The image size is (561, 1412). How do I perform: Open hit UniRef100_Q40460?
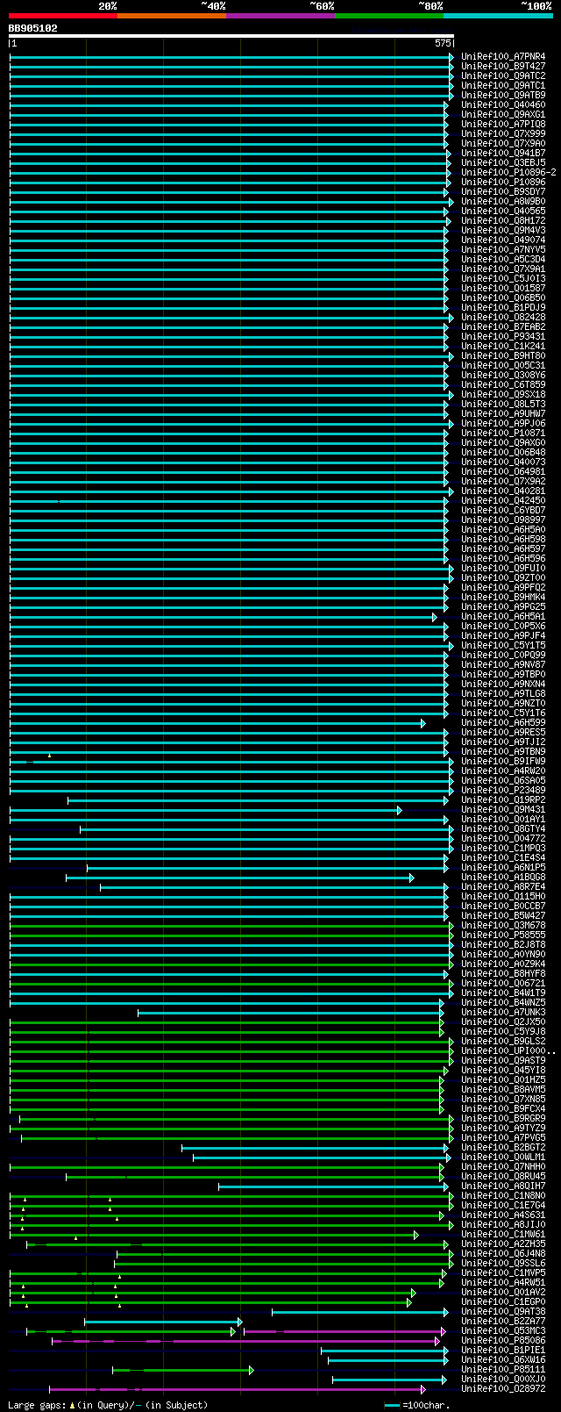[x=503, y=105]
